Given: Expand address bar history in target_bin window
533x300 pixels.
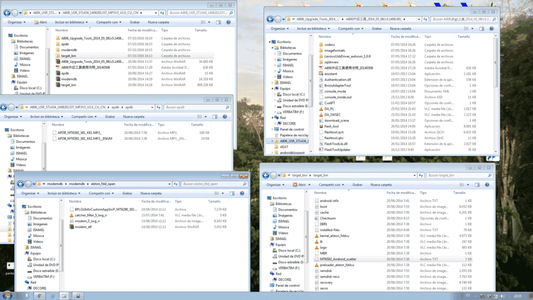Looking at the screenshot, I should (x=415, y=175).
